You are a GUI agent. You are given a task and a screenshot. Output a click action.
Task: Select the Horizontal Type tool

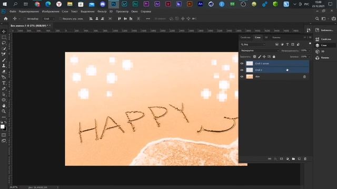tap(4, 83)
